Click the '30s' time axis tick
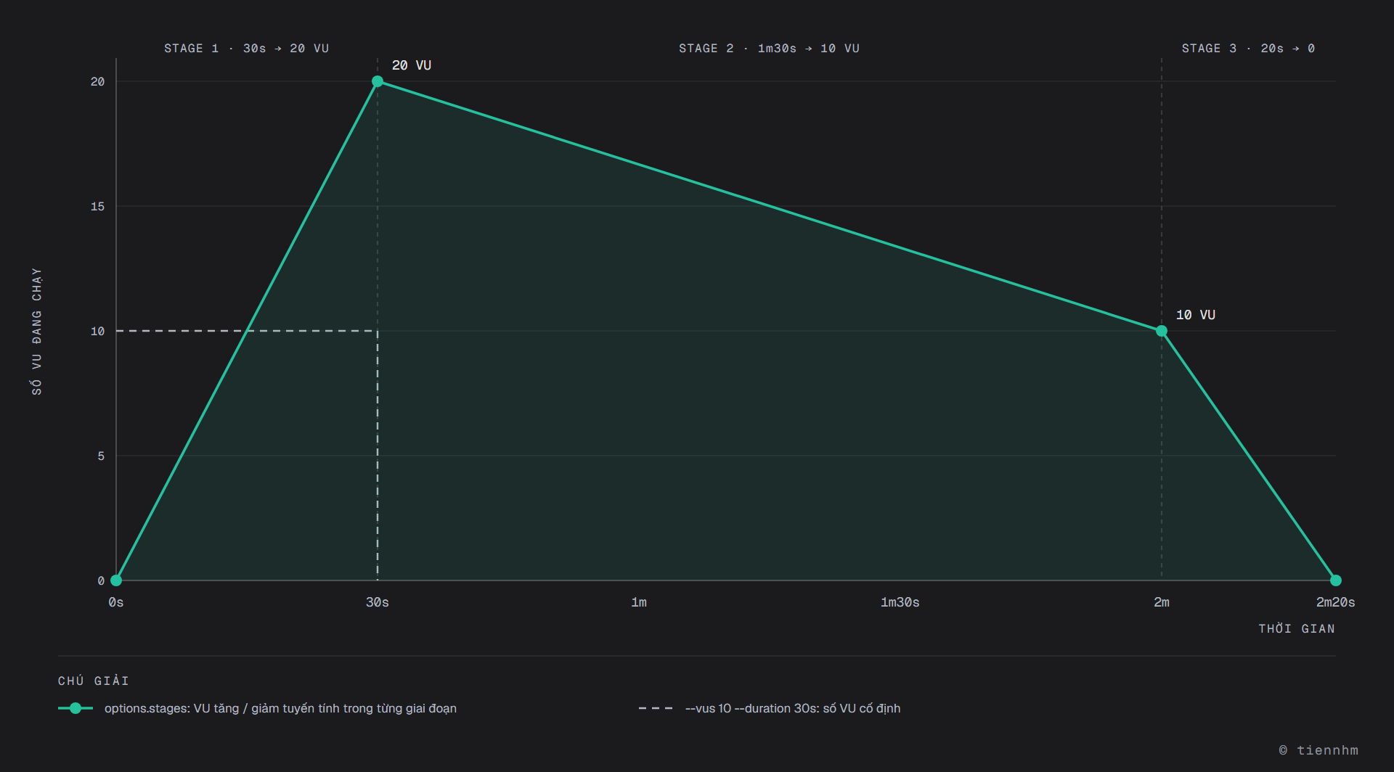The height and width of the screenshot is (772, 1394). [378, 602]
